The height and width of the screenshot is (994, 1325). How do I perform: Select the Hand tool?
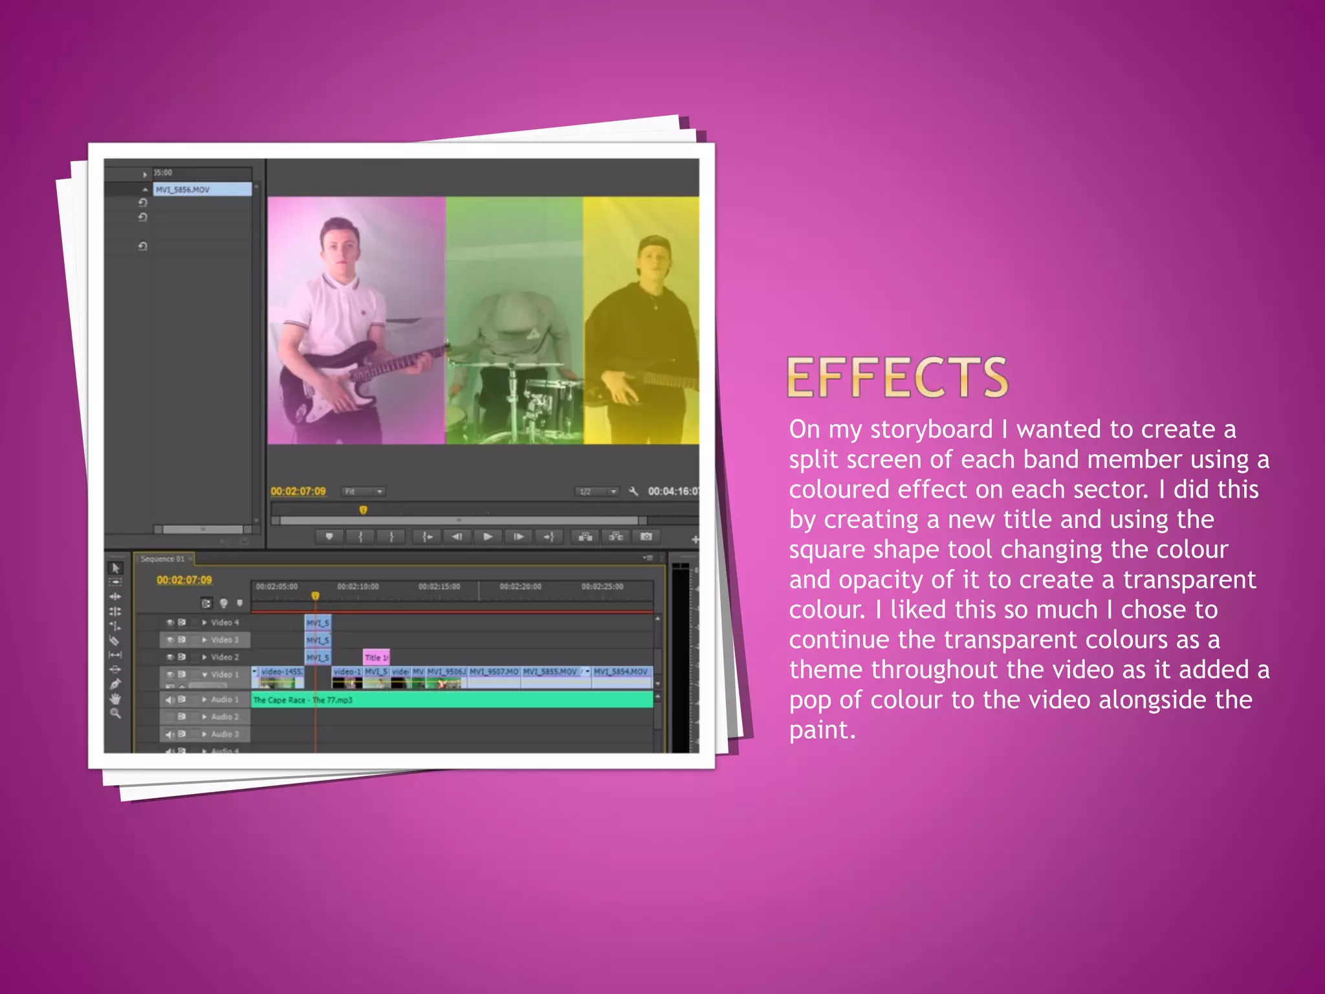point(115,698)
